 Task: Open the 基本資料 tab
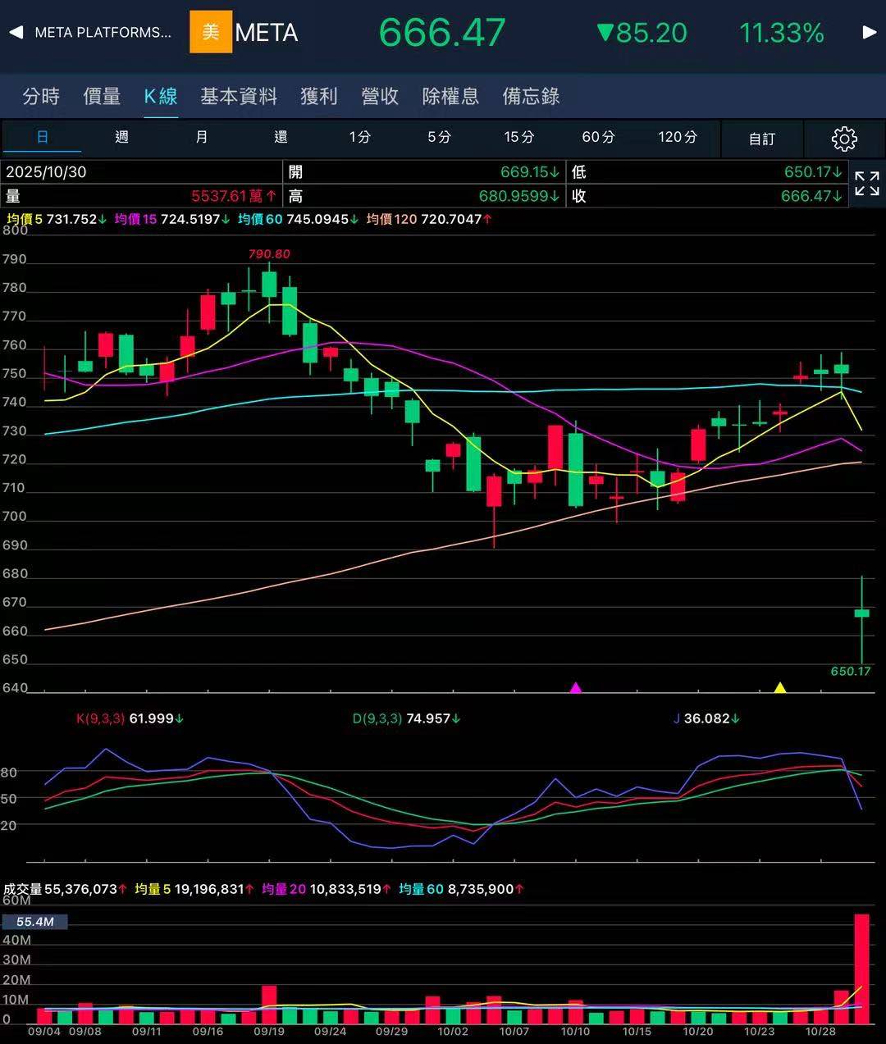(239, 96)
